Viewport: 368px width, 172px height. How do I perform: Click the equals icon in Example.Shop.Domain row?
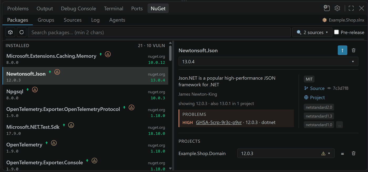pos(342,154)
